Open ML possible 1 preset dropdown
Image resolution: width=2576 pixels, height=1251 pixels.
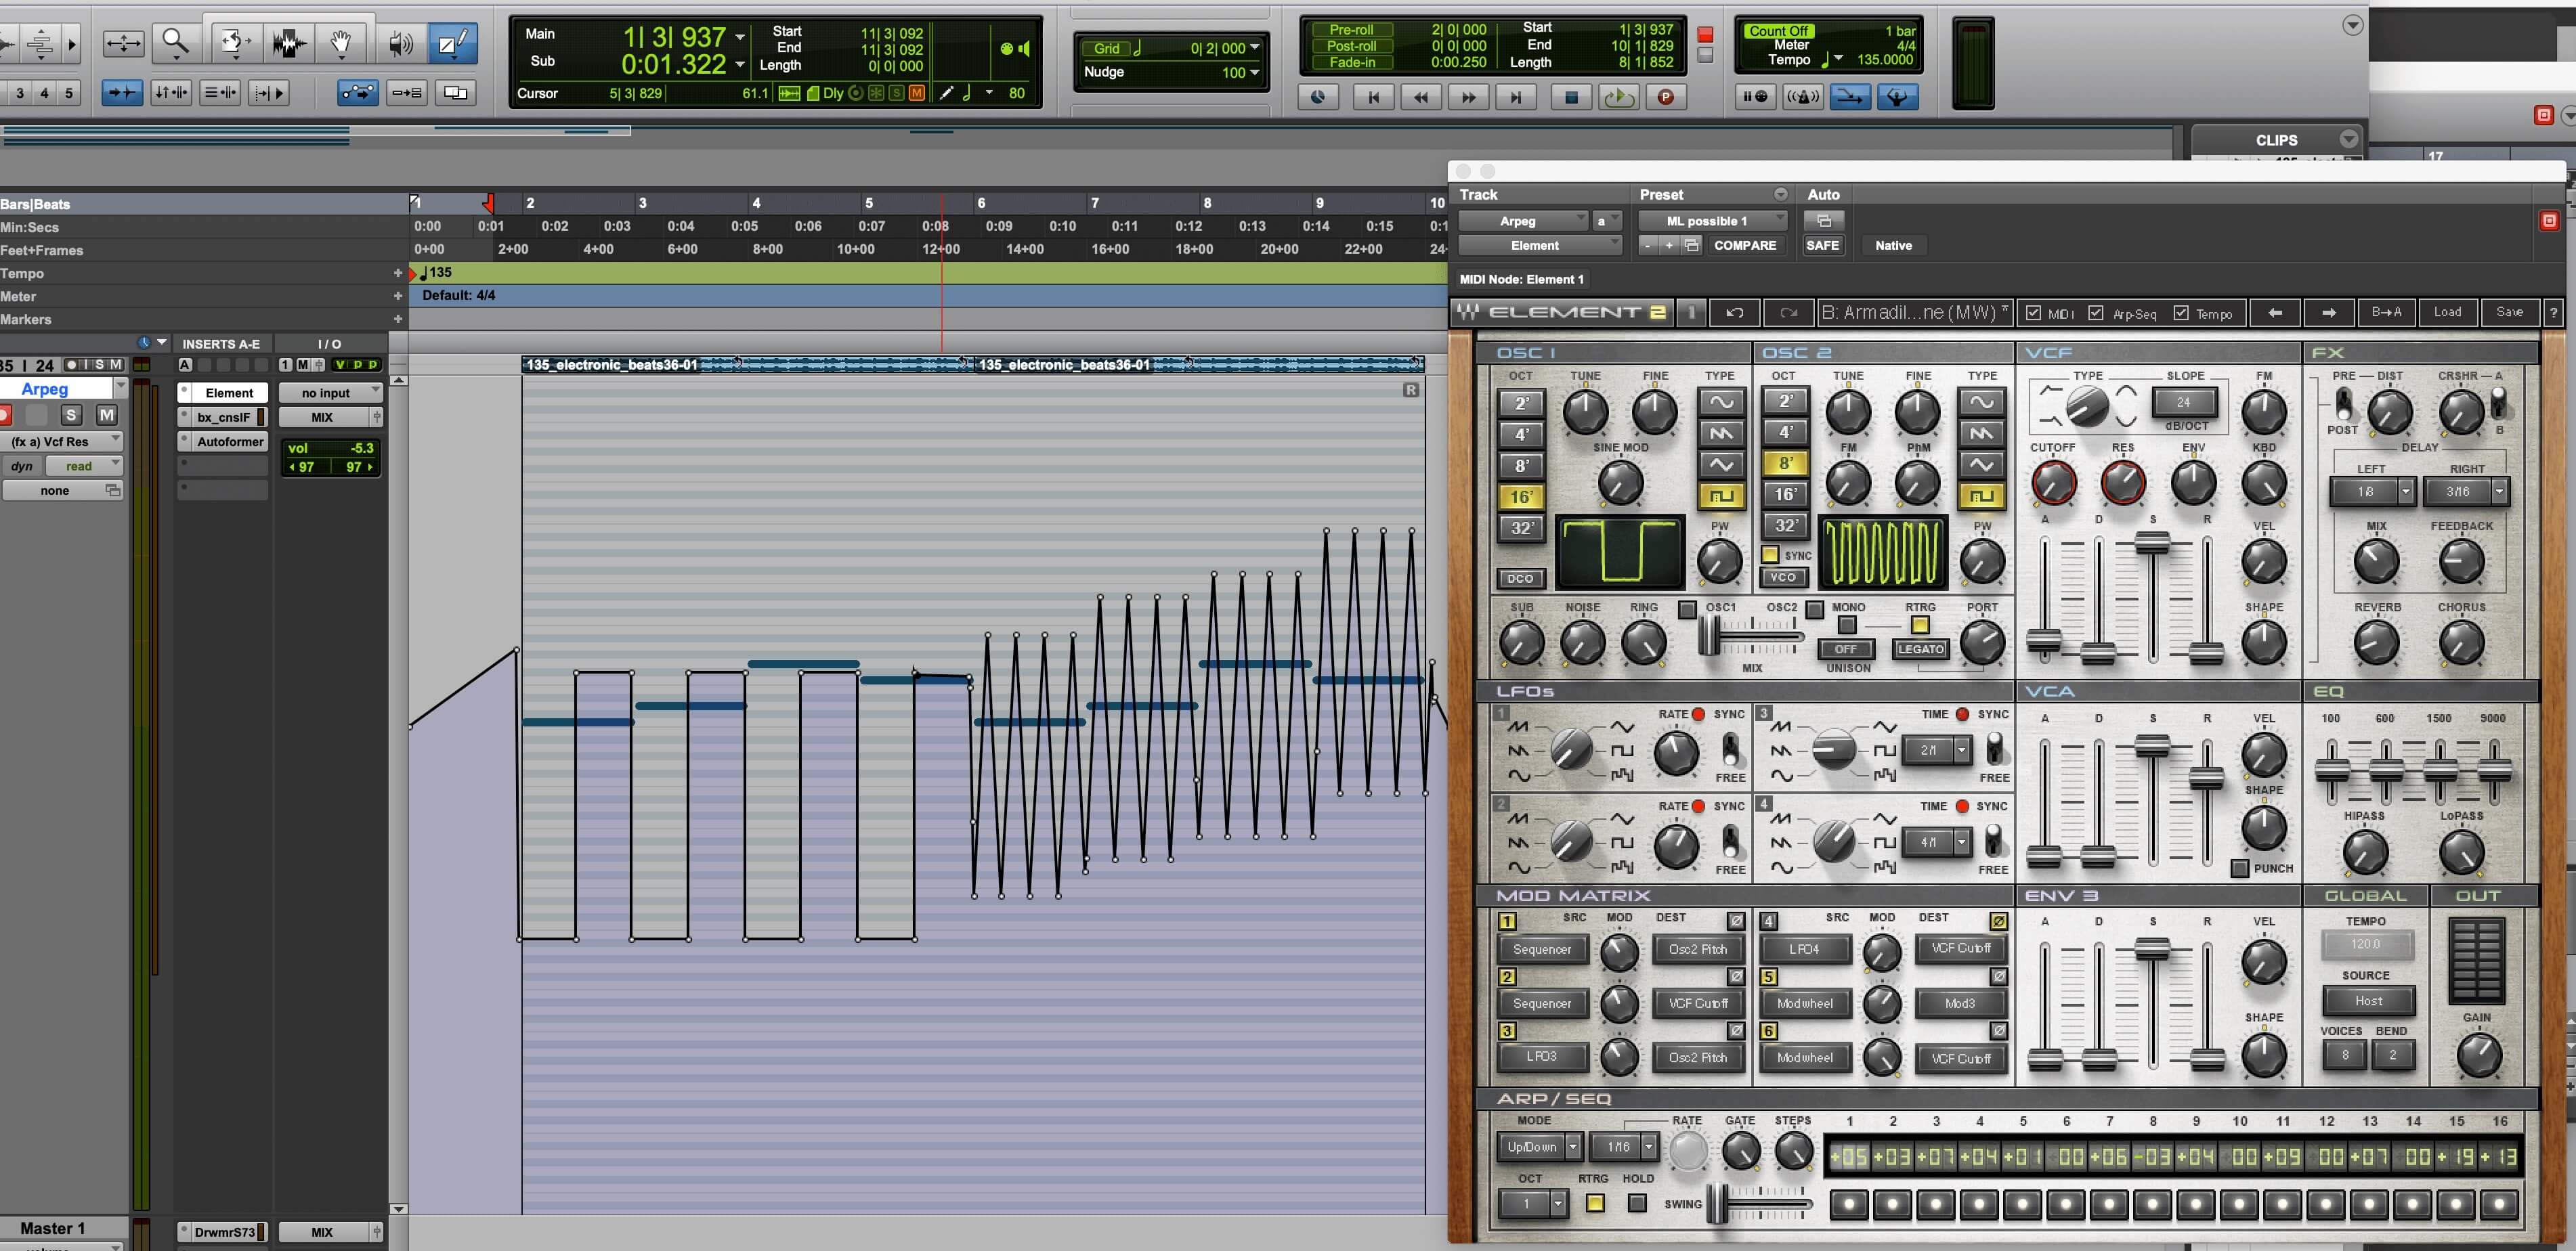1712,221
